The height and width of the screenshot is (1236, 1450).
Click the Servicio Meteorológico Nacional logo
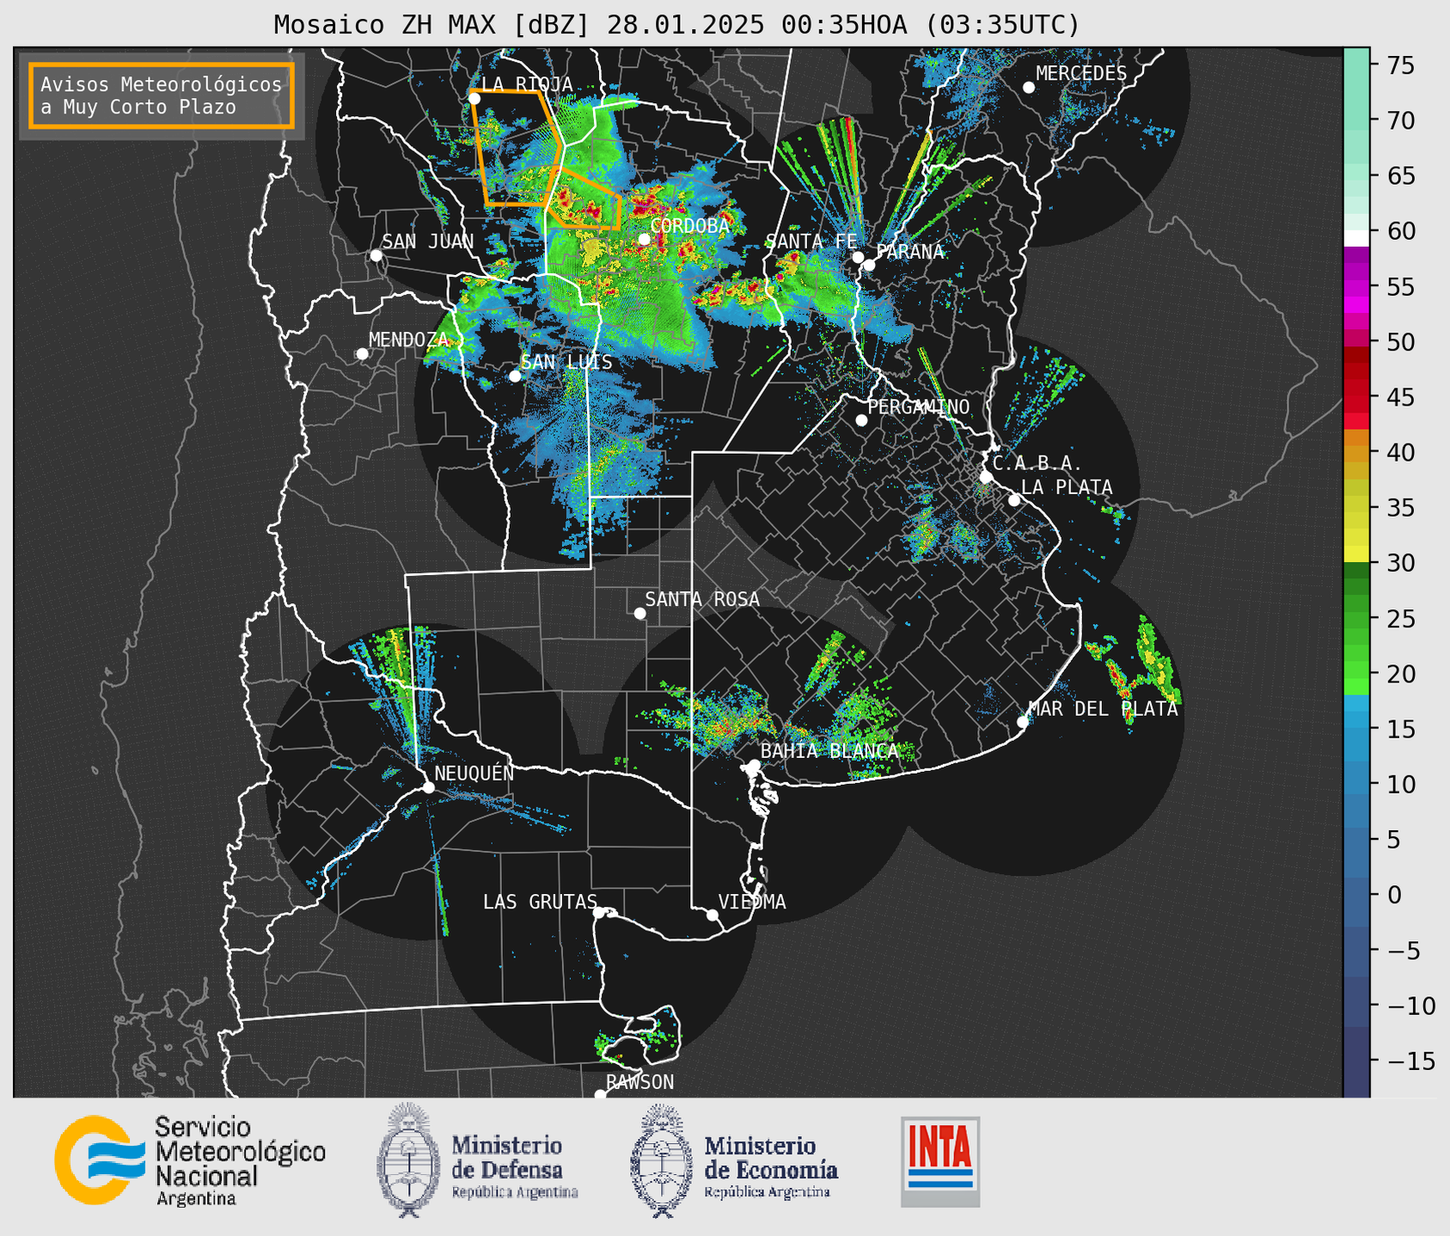[190, 1160]
